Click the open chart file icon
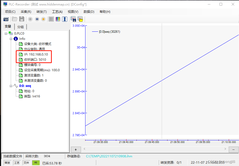 point(80,19)
